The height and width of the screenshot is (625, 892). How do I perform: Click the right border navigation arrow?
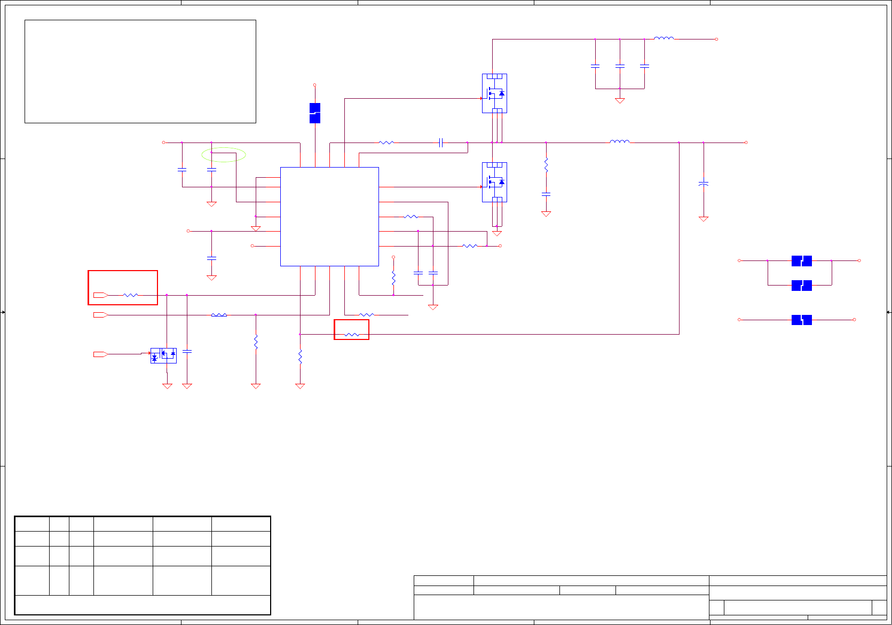click(x=889, y=312)
